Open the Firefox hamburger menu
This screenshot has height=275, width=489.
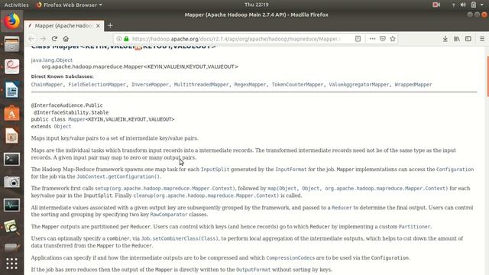pos(482,39)
